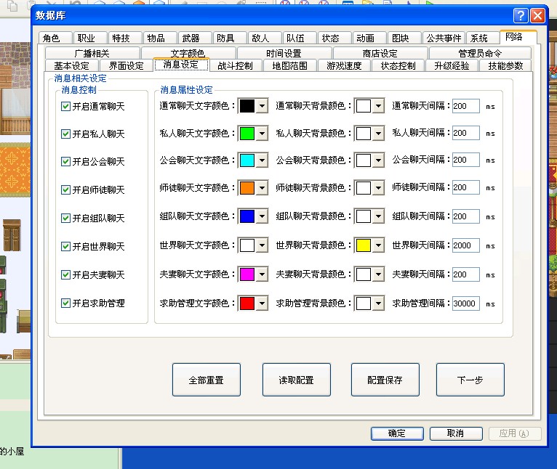Viewport: 557px width, 469px height.
Task: Click the 求助管理间隔 input field
Action: click(x=465, y=303)
